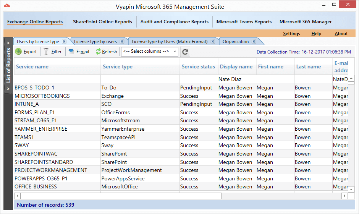Viewport: 359px width, 214px height.
Task: Open the Help link
Action: [x=316, y=34]
